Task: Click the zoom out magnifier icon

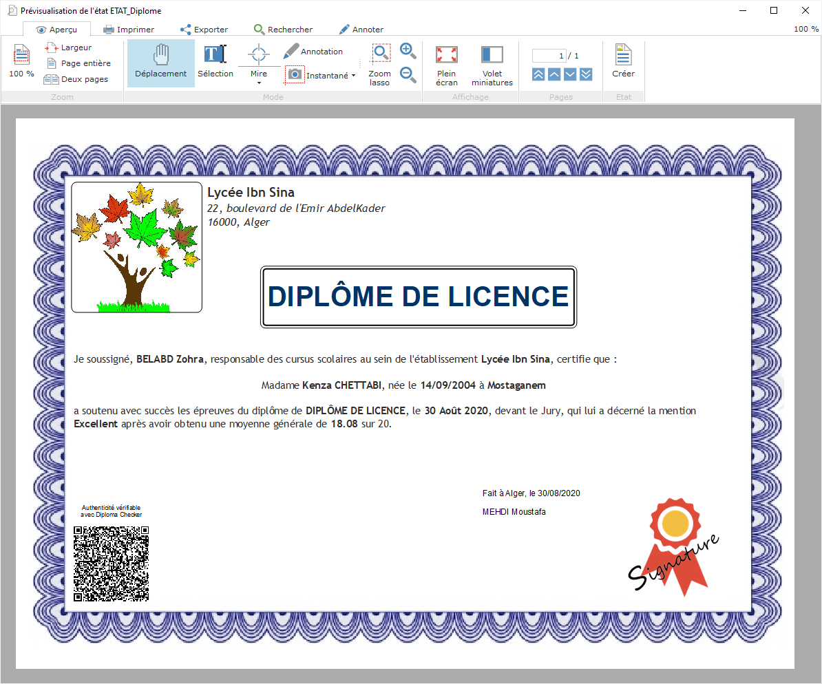Action: 408,74
